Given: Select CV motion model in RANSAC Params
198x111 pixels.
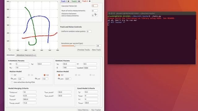Looking at the screenshot, I should 59,75.
